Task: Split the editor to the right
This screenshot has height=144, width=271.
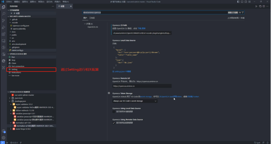Action: pyautogui.click(x=264, y=6)
